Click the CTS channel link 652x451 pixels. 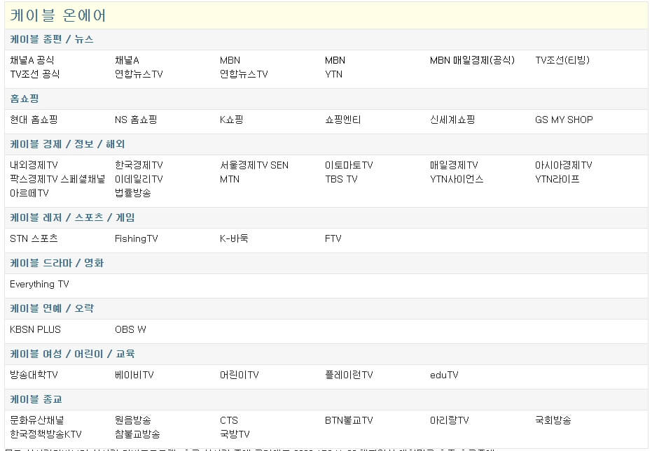click(x=229, y=420)
